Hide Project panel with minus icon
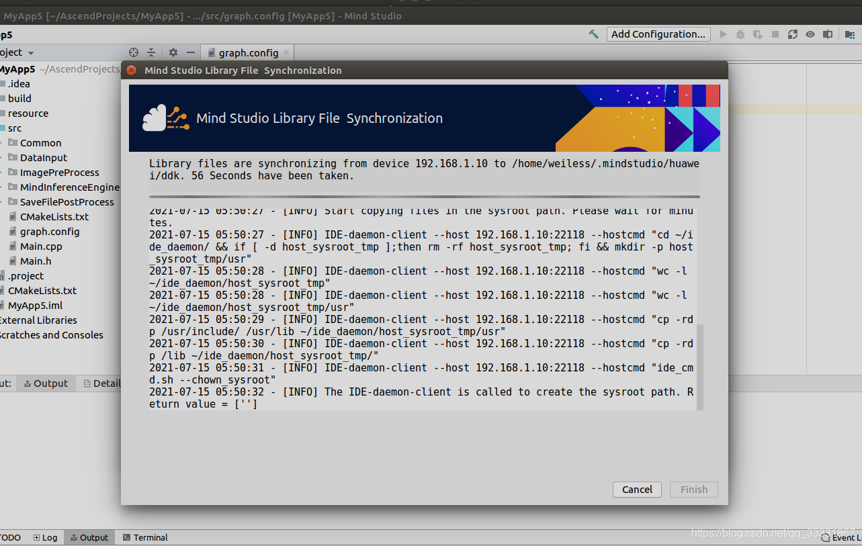 coord(191,52)
